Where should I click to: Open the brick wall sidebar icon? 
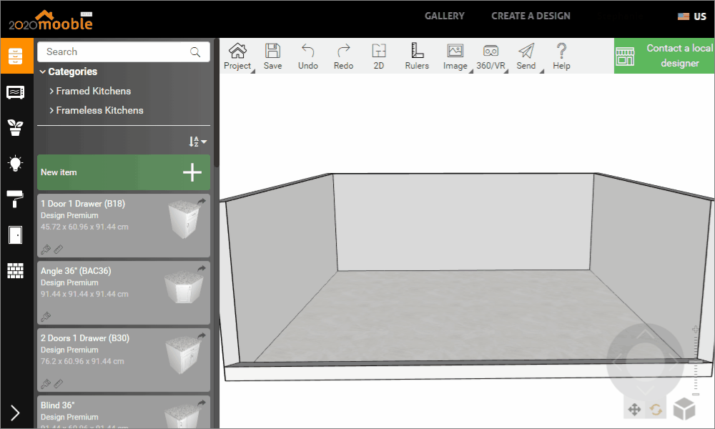pyautogui.click(x=16, y=270)
